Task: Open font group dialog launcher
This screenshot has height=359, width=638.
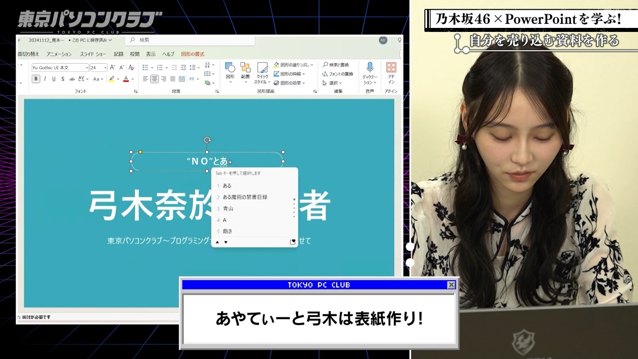Action: tap(136, 91)
